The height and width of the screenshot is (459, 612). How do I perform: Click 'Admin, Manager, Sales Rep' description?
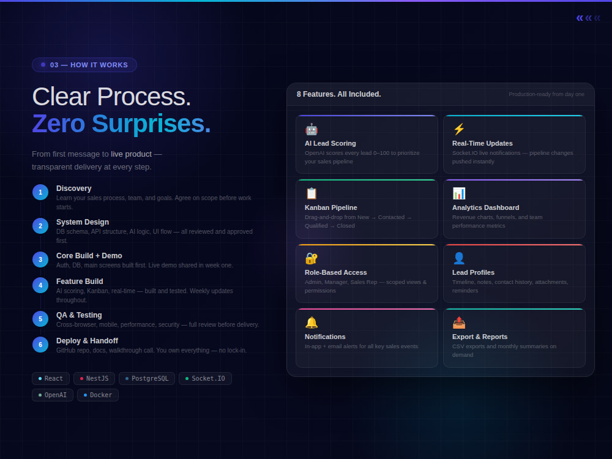(366, 286)
